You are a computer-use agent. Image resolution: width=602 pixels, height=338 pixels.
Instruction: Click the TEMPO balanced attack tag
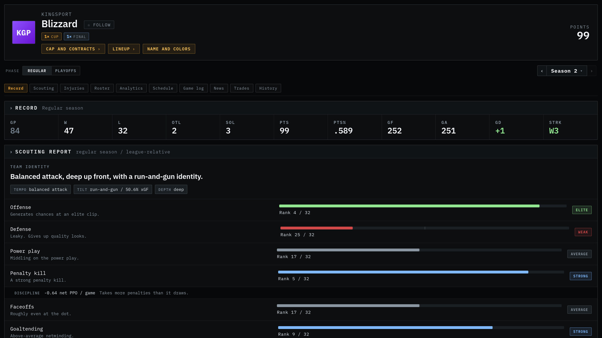click(x=40, y=189)
